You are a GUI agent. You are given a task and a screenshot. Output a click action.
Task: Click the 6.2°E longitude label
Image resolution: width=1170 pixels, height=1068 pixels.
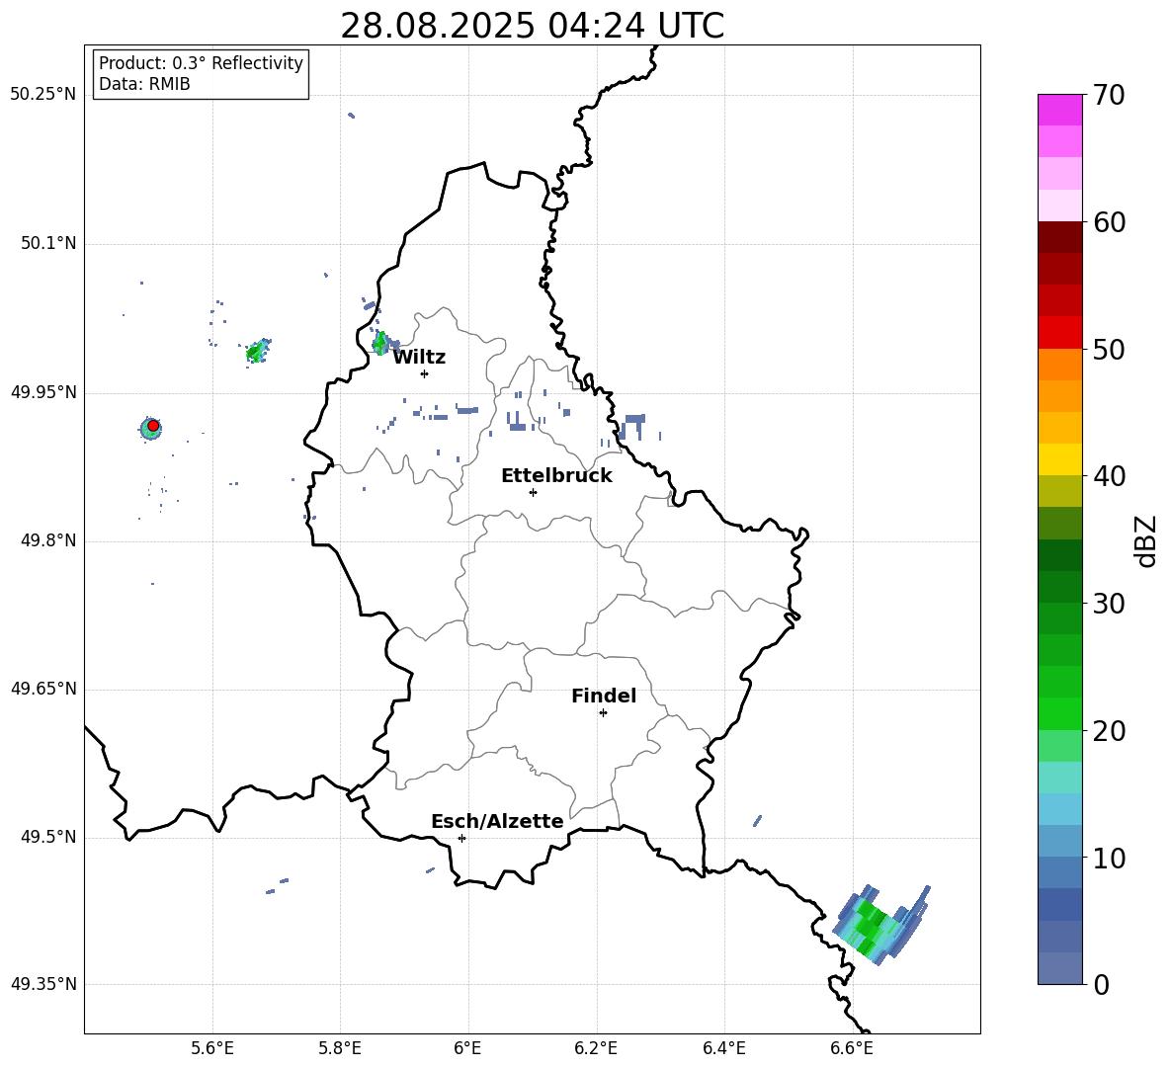point(596,1048)
